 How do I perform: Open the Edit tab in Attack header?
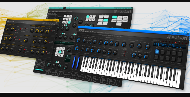[x=55, y=8]
